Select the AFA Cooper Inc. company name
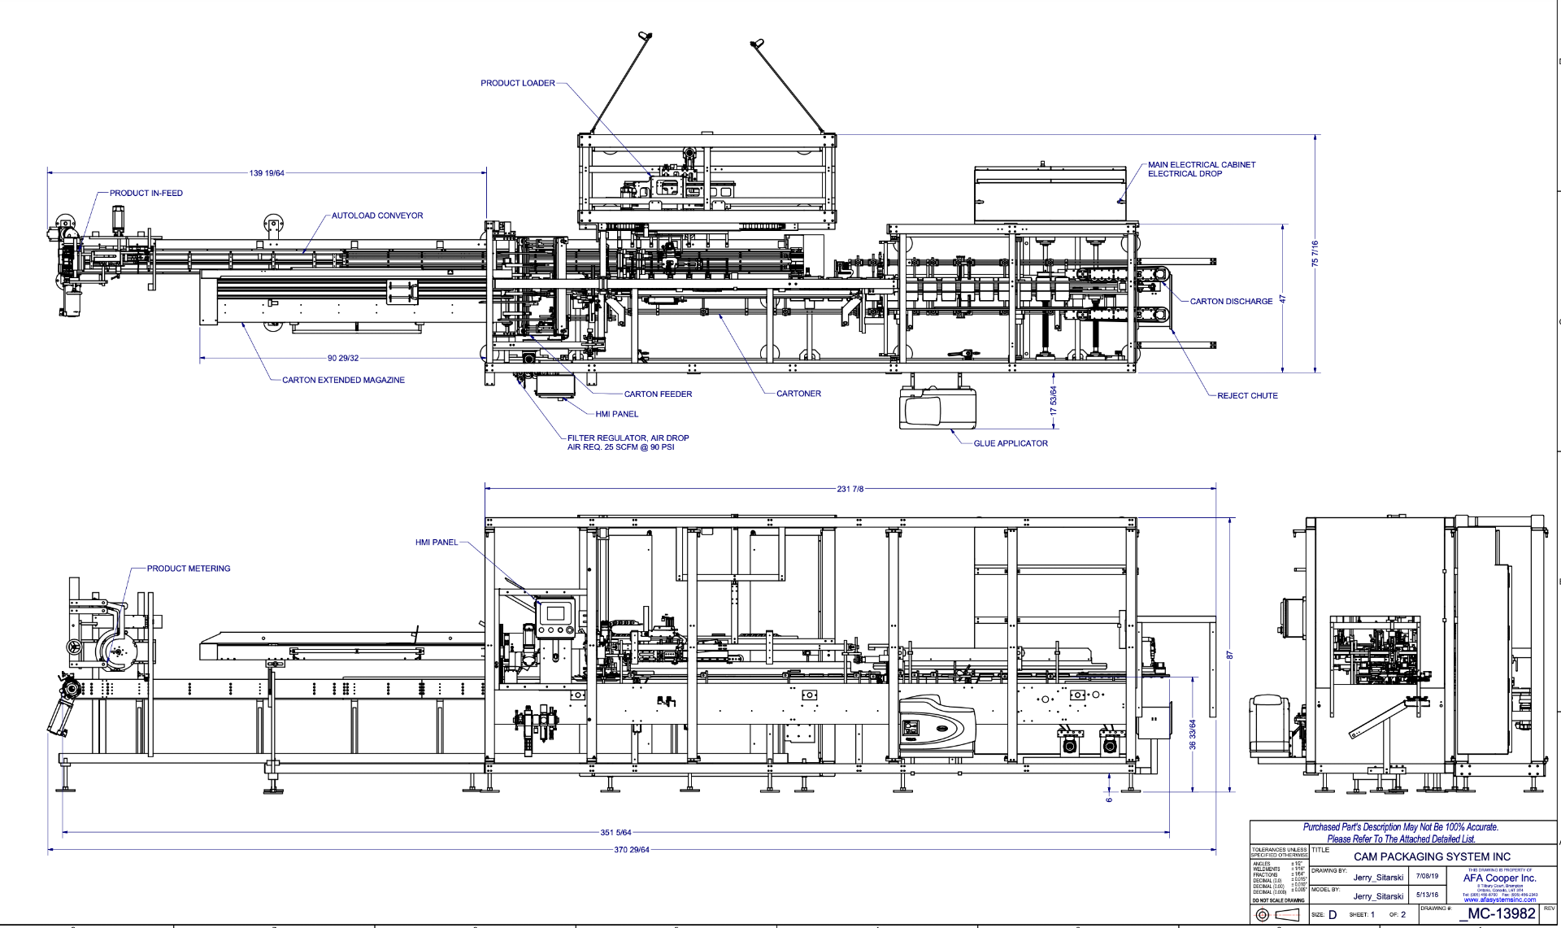This screenshot has height=928, width=1561. [x=1500, y=878]
